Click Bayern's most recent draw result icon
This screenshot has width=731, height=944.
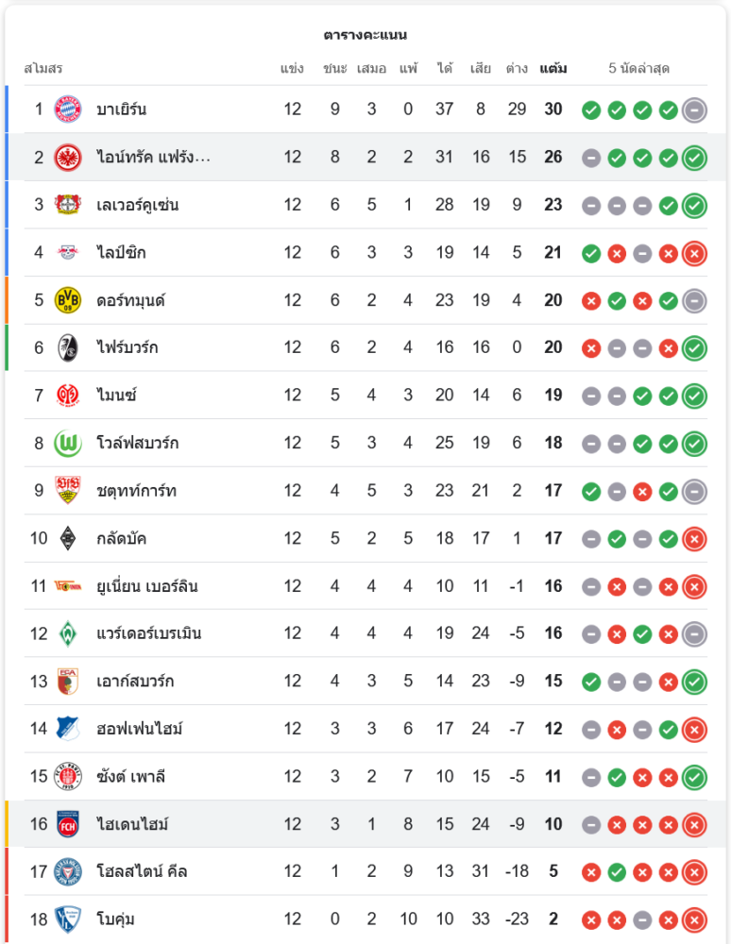pos(694,110)
